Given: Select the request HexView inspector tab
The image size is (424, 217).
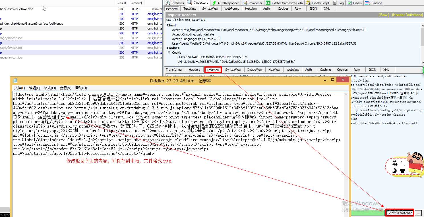Looking at the screenshot, I should [251, 9].
